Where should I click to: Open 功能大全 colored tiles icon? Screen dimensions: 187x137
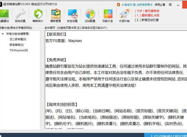coord(108,14)
